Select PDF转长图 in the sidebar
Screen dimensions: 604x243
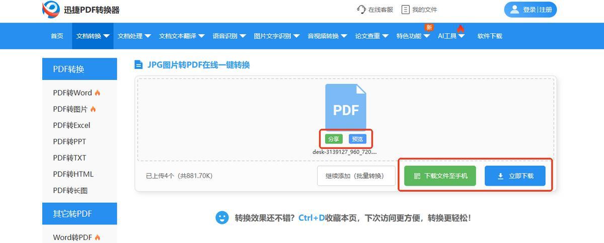coord(70,190)
